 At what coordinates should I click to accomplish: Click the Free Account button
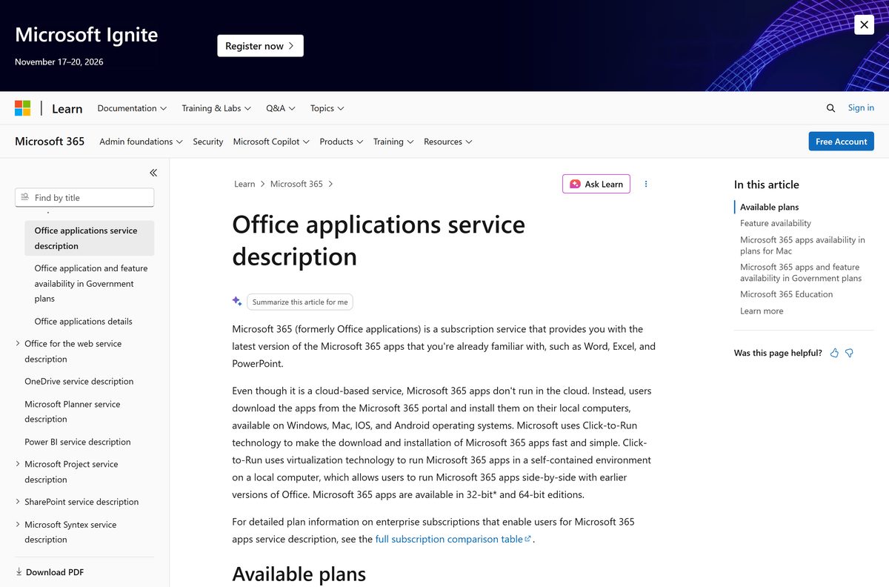841,142
